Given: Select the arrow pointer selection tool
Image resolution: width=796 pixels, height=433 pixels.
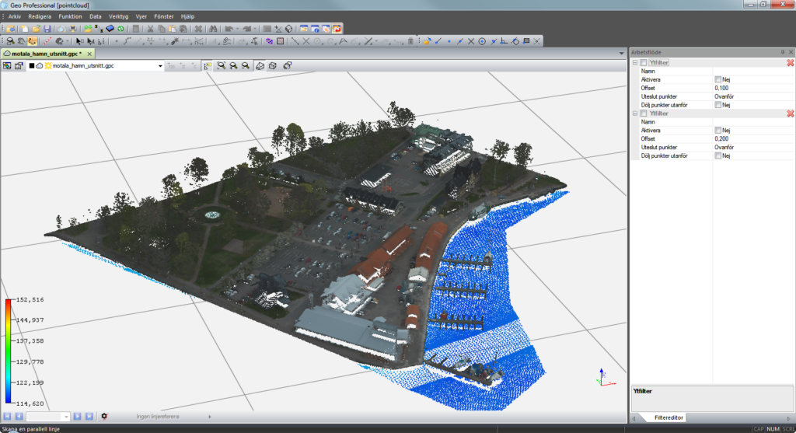Looking at the screenshot, I should (x=79, y=41).
